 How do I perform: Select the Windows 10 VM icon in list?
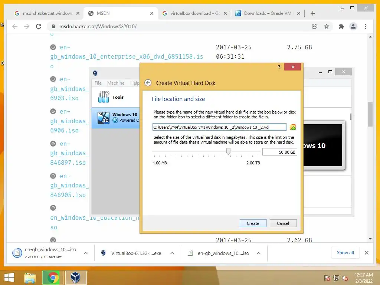pyautogui.click(x=103, y=118)
